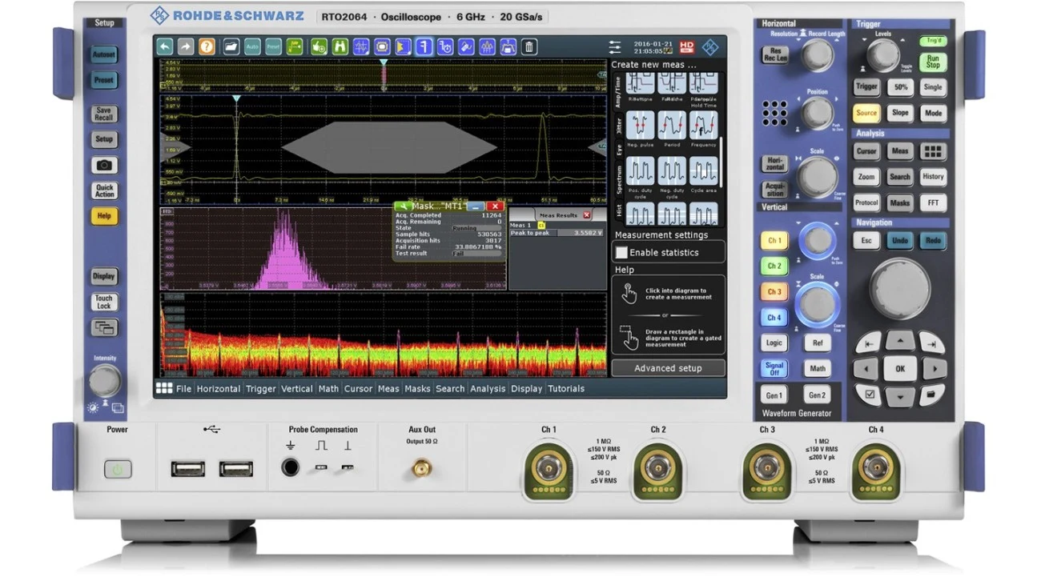Select the Period measurement icon

671,124
